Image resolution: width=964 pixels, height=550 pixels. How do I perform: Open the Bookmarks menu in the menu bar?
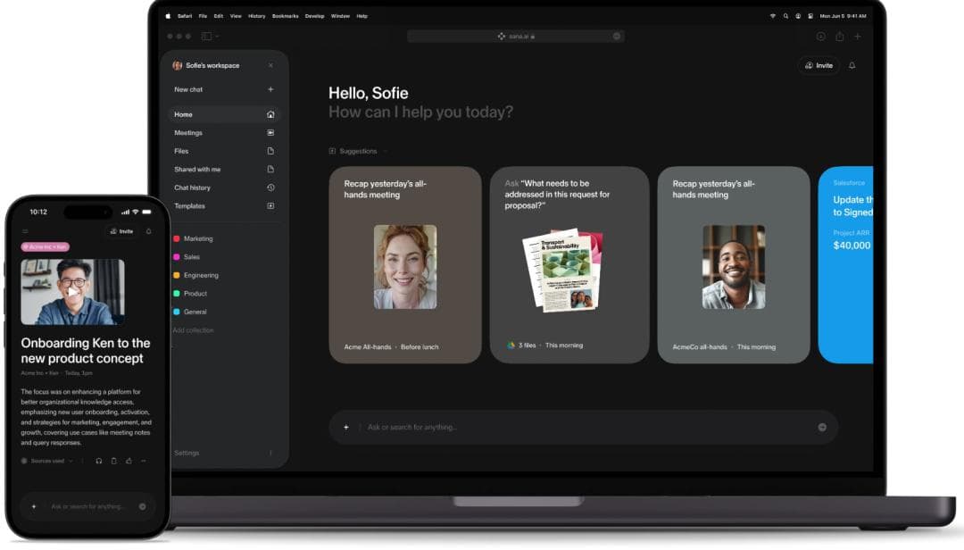(x=286, y=16)
